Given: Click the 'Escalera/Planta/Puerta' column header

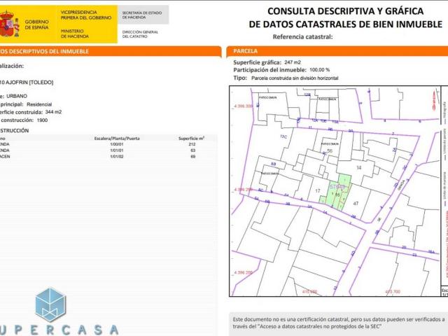Looking at the screenshot, I should pos(117,139).
